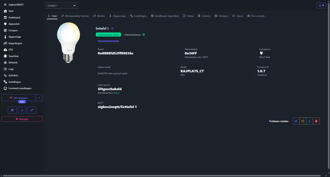Switch to the Scene tab

coord(238,16)
